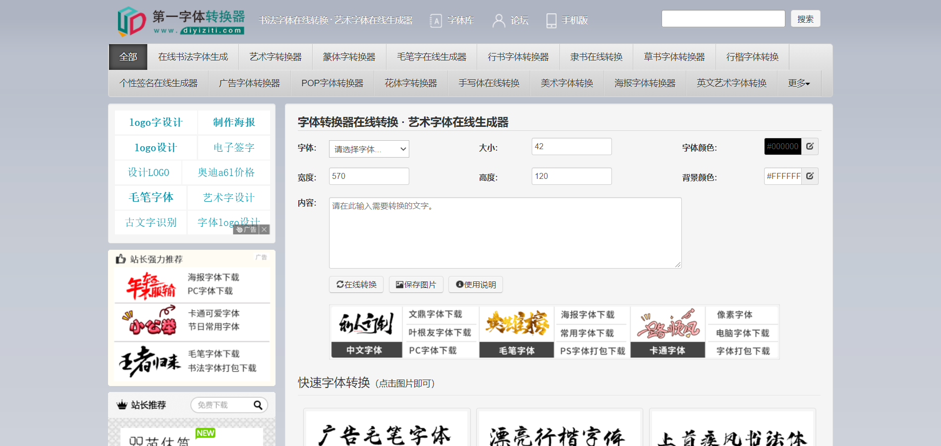
Task: Click the PS字体打包下载 link
Action: 592,351
